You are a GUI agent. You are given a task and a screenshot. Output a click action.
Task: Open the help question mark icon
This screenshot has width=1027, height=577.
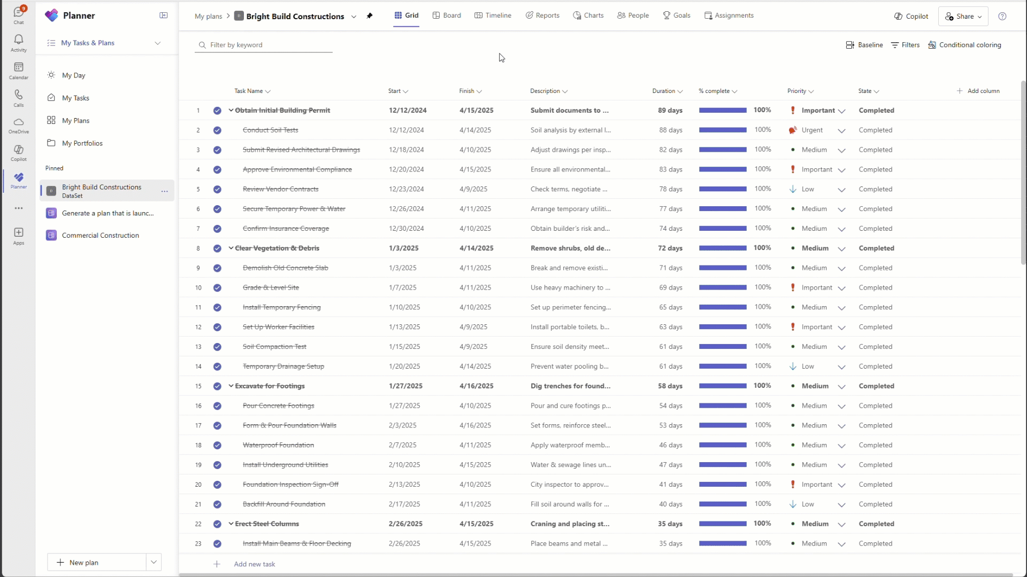1002,16
